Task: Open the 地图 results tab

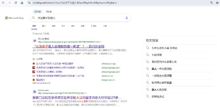Action: tap(82, 26)
